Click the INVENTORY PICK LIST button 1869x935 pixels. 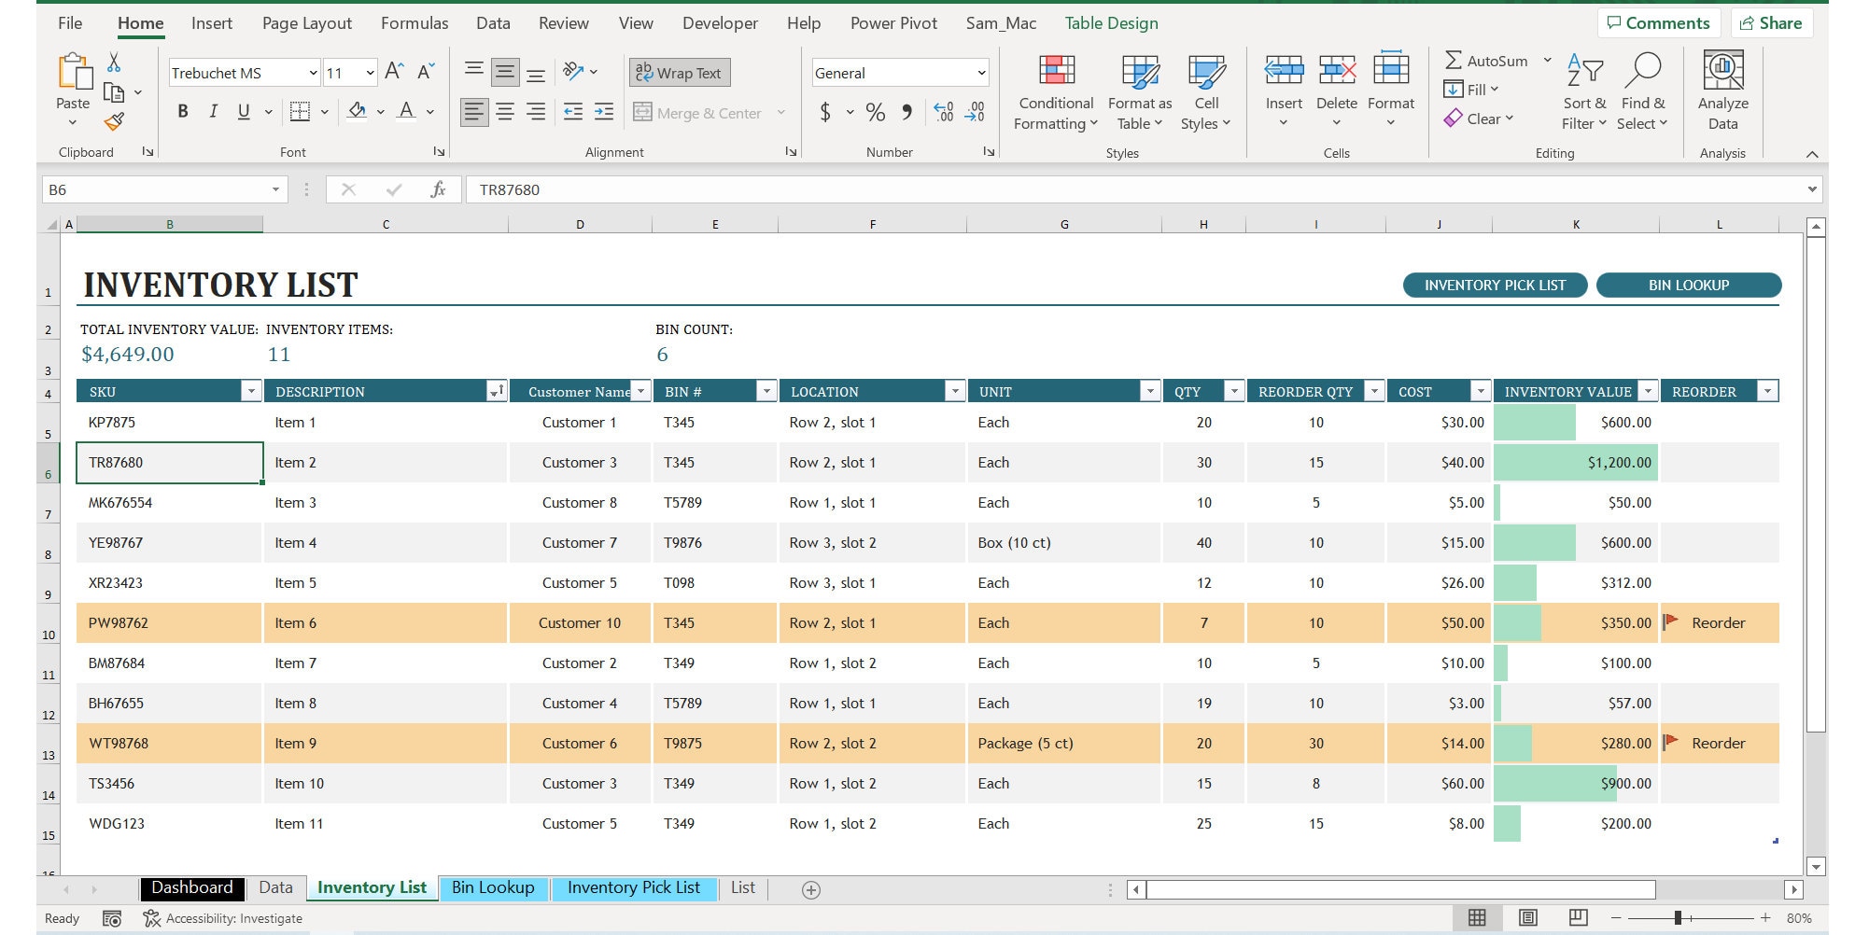(1494, 285)
